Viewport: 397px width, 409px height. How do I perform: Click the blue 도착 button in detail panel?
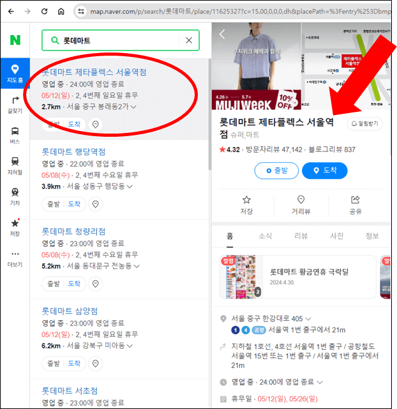point(325,171)
